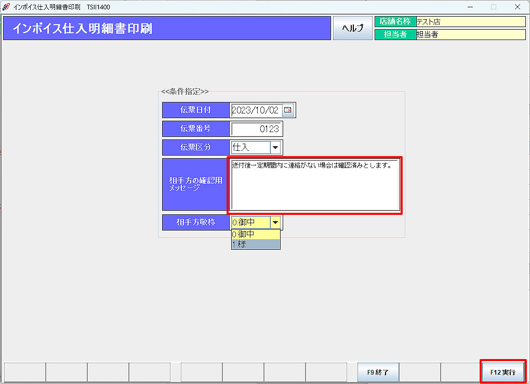Select 1:様 from the open list
This screenshot has width=530, height=384.
(256, 244)
